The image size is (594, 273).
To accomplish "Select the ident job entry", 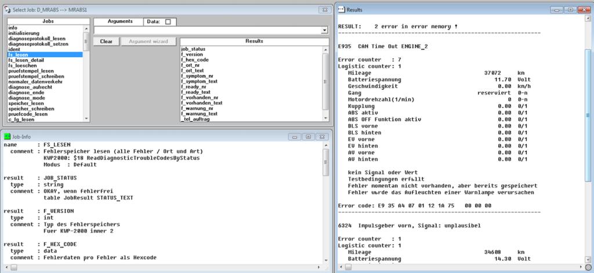I will click(x=13, y=49).
